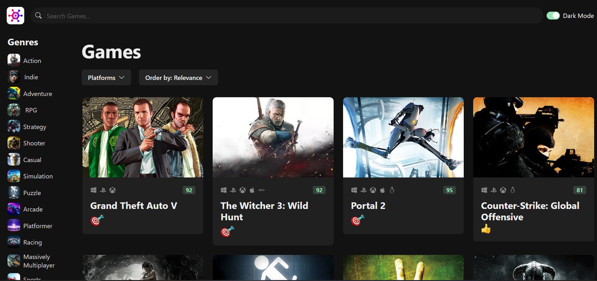Click the Arcade genre thumbnail icon
The height and width of the screenshot is (281, 597).
(14, 209)
